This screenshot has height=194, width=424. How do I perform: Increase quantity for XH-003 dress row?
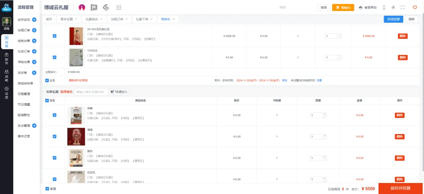click(339, 34)
